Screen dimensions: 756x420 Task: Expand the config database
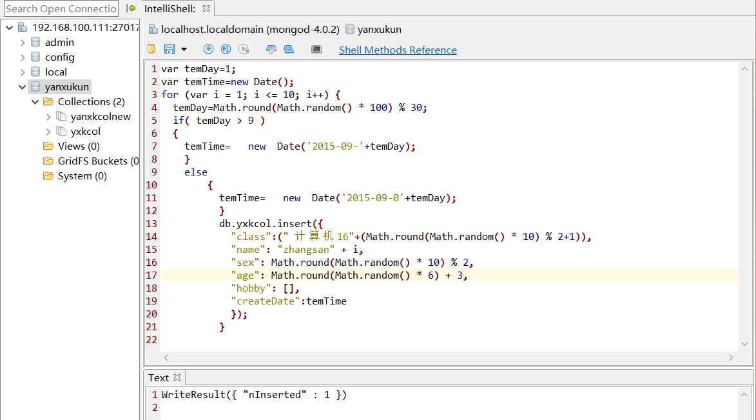pyautogui.click(x=22, y=57)
